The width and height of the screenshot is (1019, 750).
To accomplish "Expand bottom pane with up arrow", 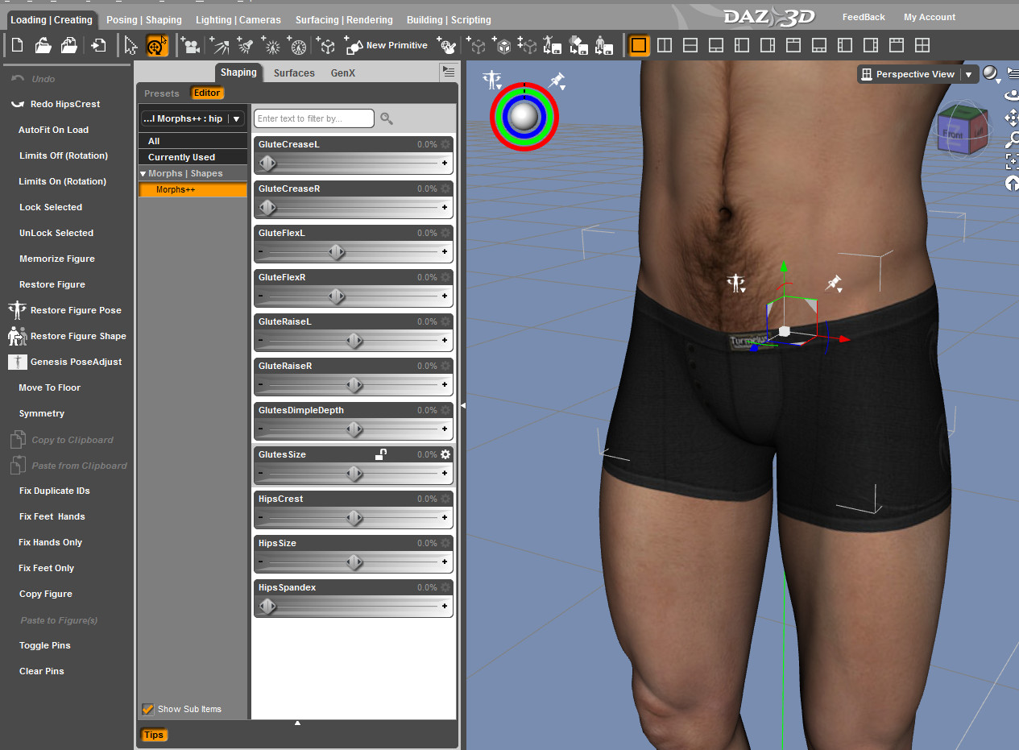I will [297, 723].
